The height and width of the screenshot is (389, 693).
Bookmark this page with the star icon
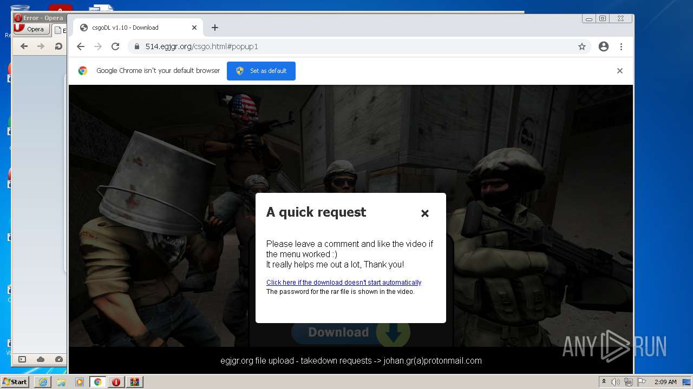tap(582, 46)
